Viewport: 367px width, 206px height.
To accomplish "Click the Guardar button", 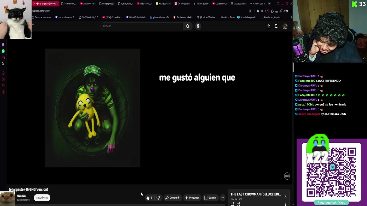I will pos(210,198).
